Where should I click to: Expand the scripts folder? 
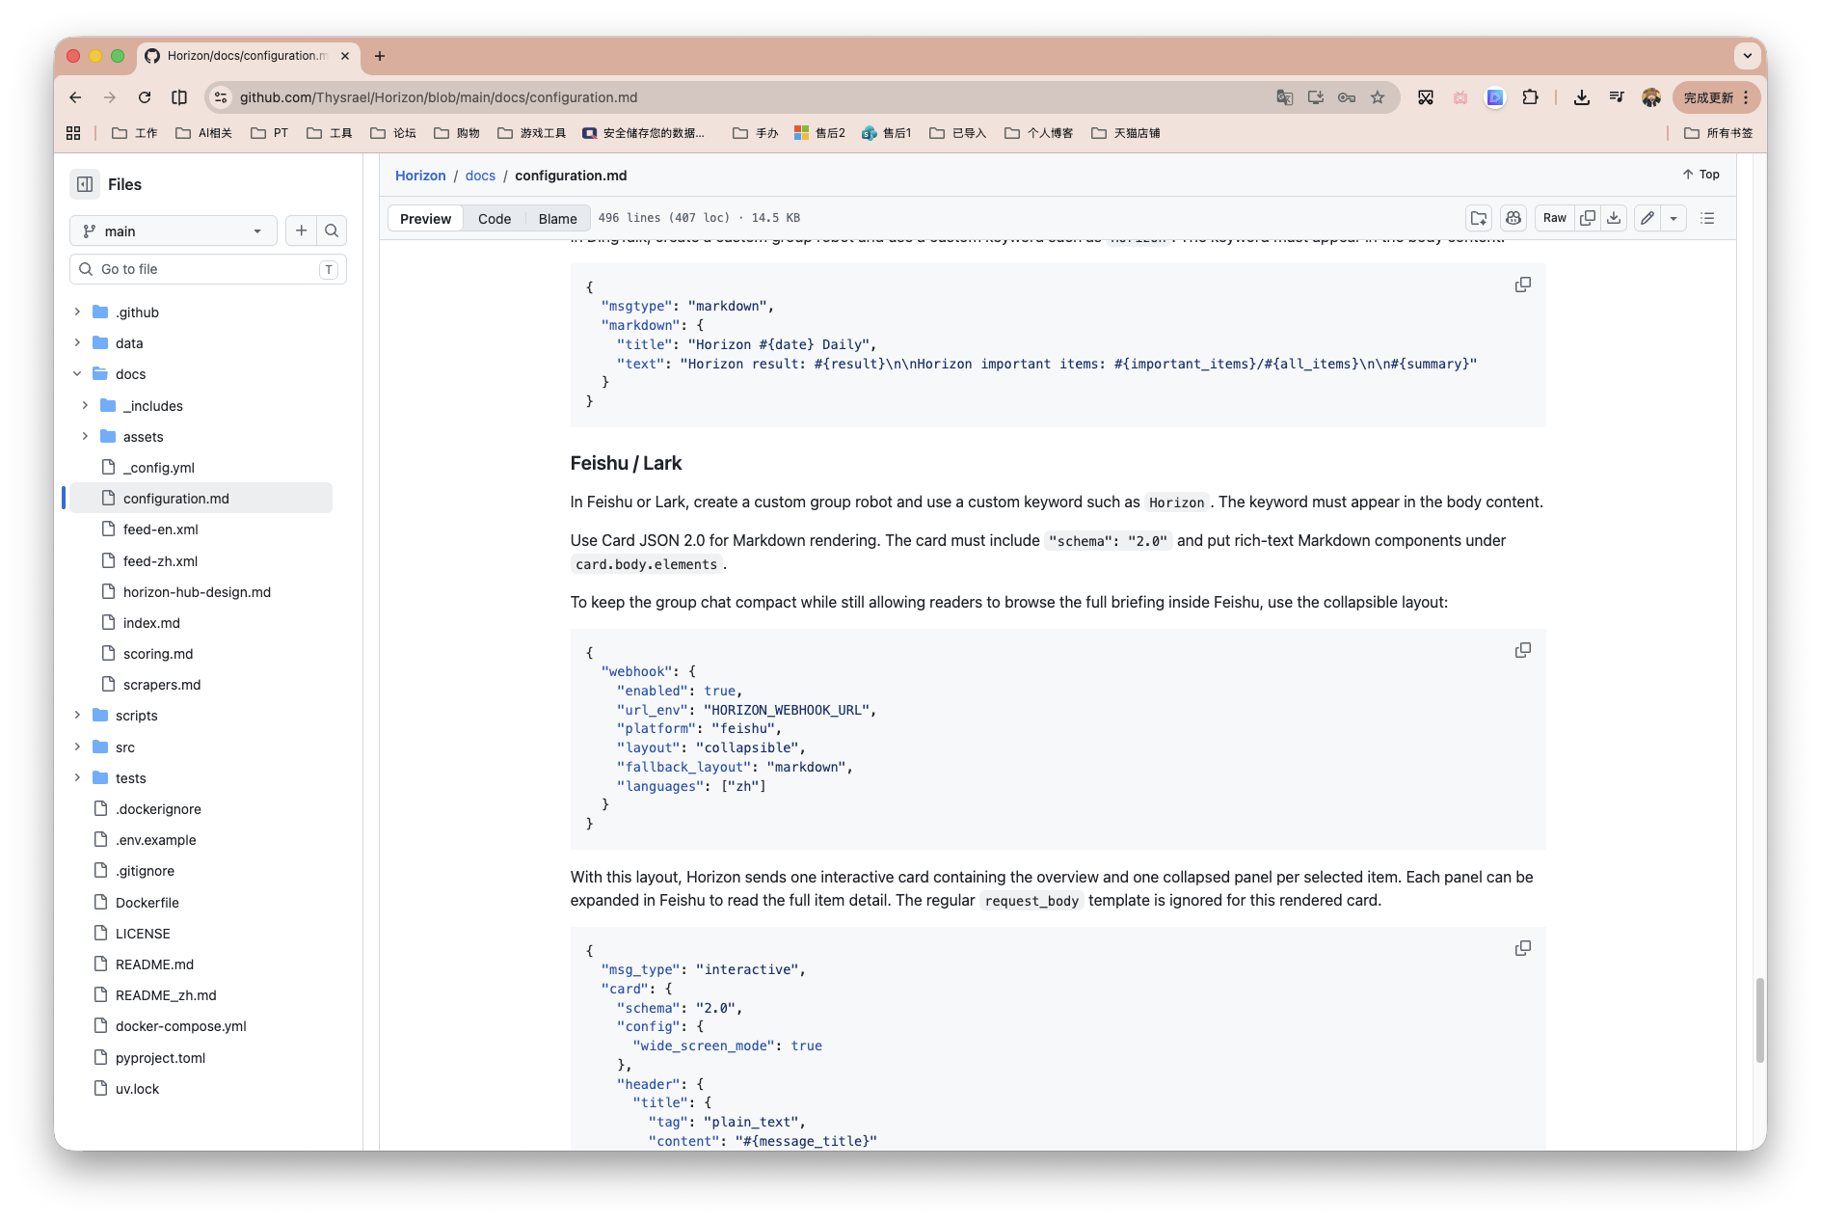[77, 715]
